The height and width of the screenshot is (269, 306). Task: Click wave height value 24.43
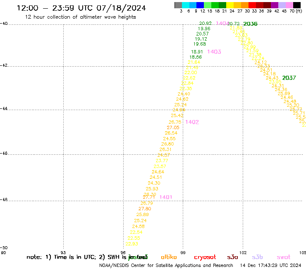click(x=272, y=78)
